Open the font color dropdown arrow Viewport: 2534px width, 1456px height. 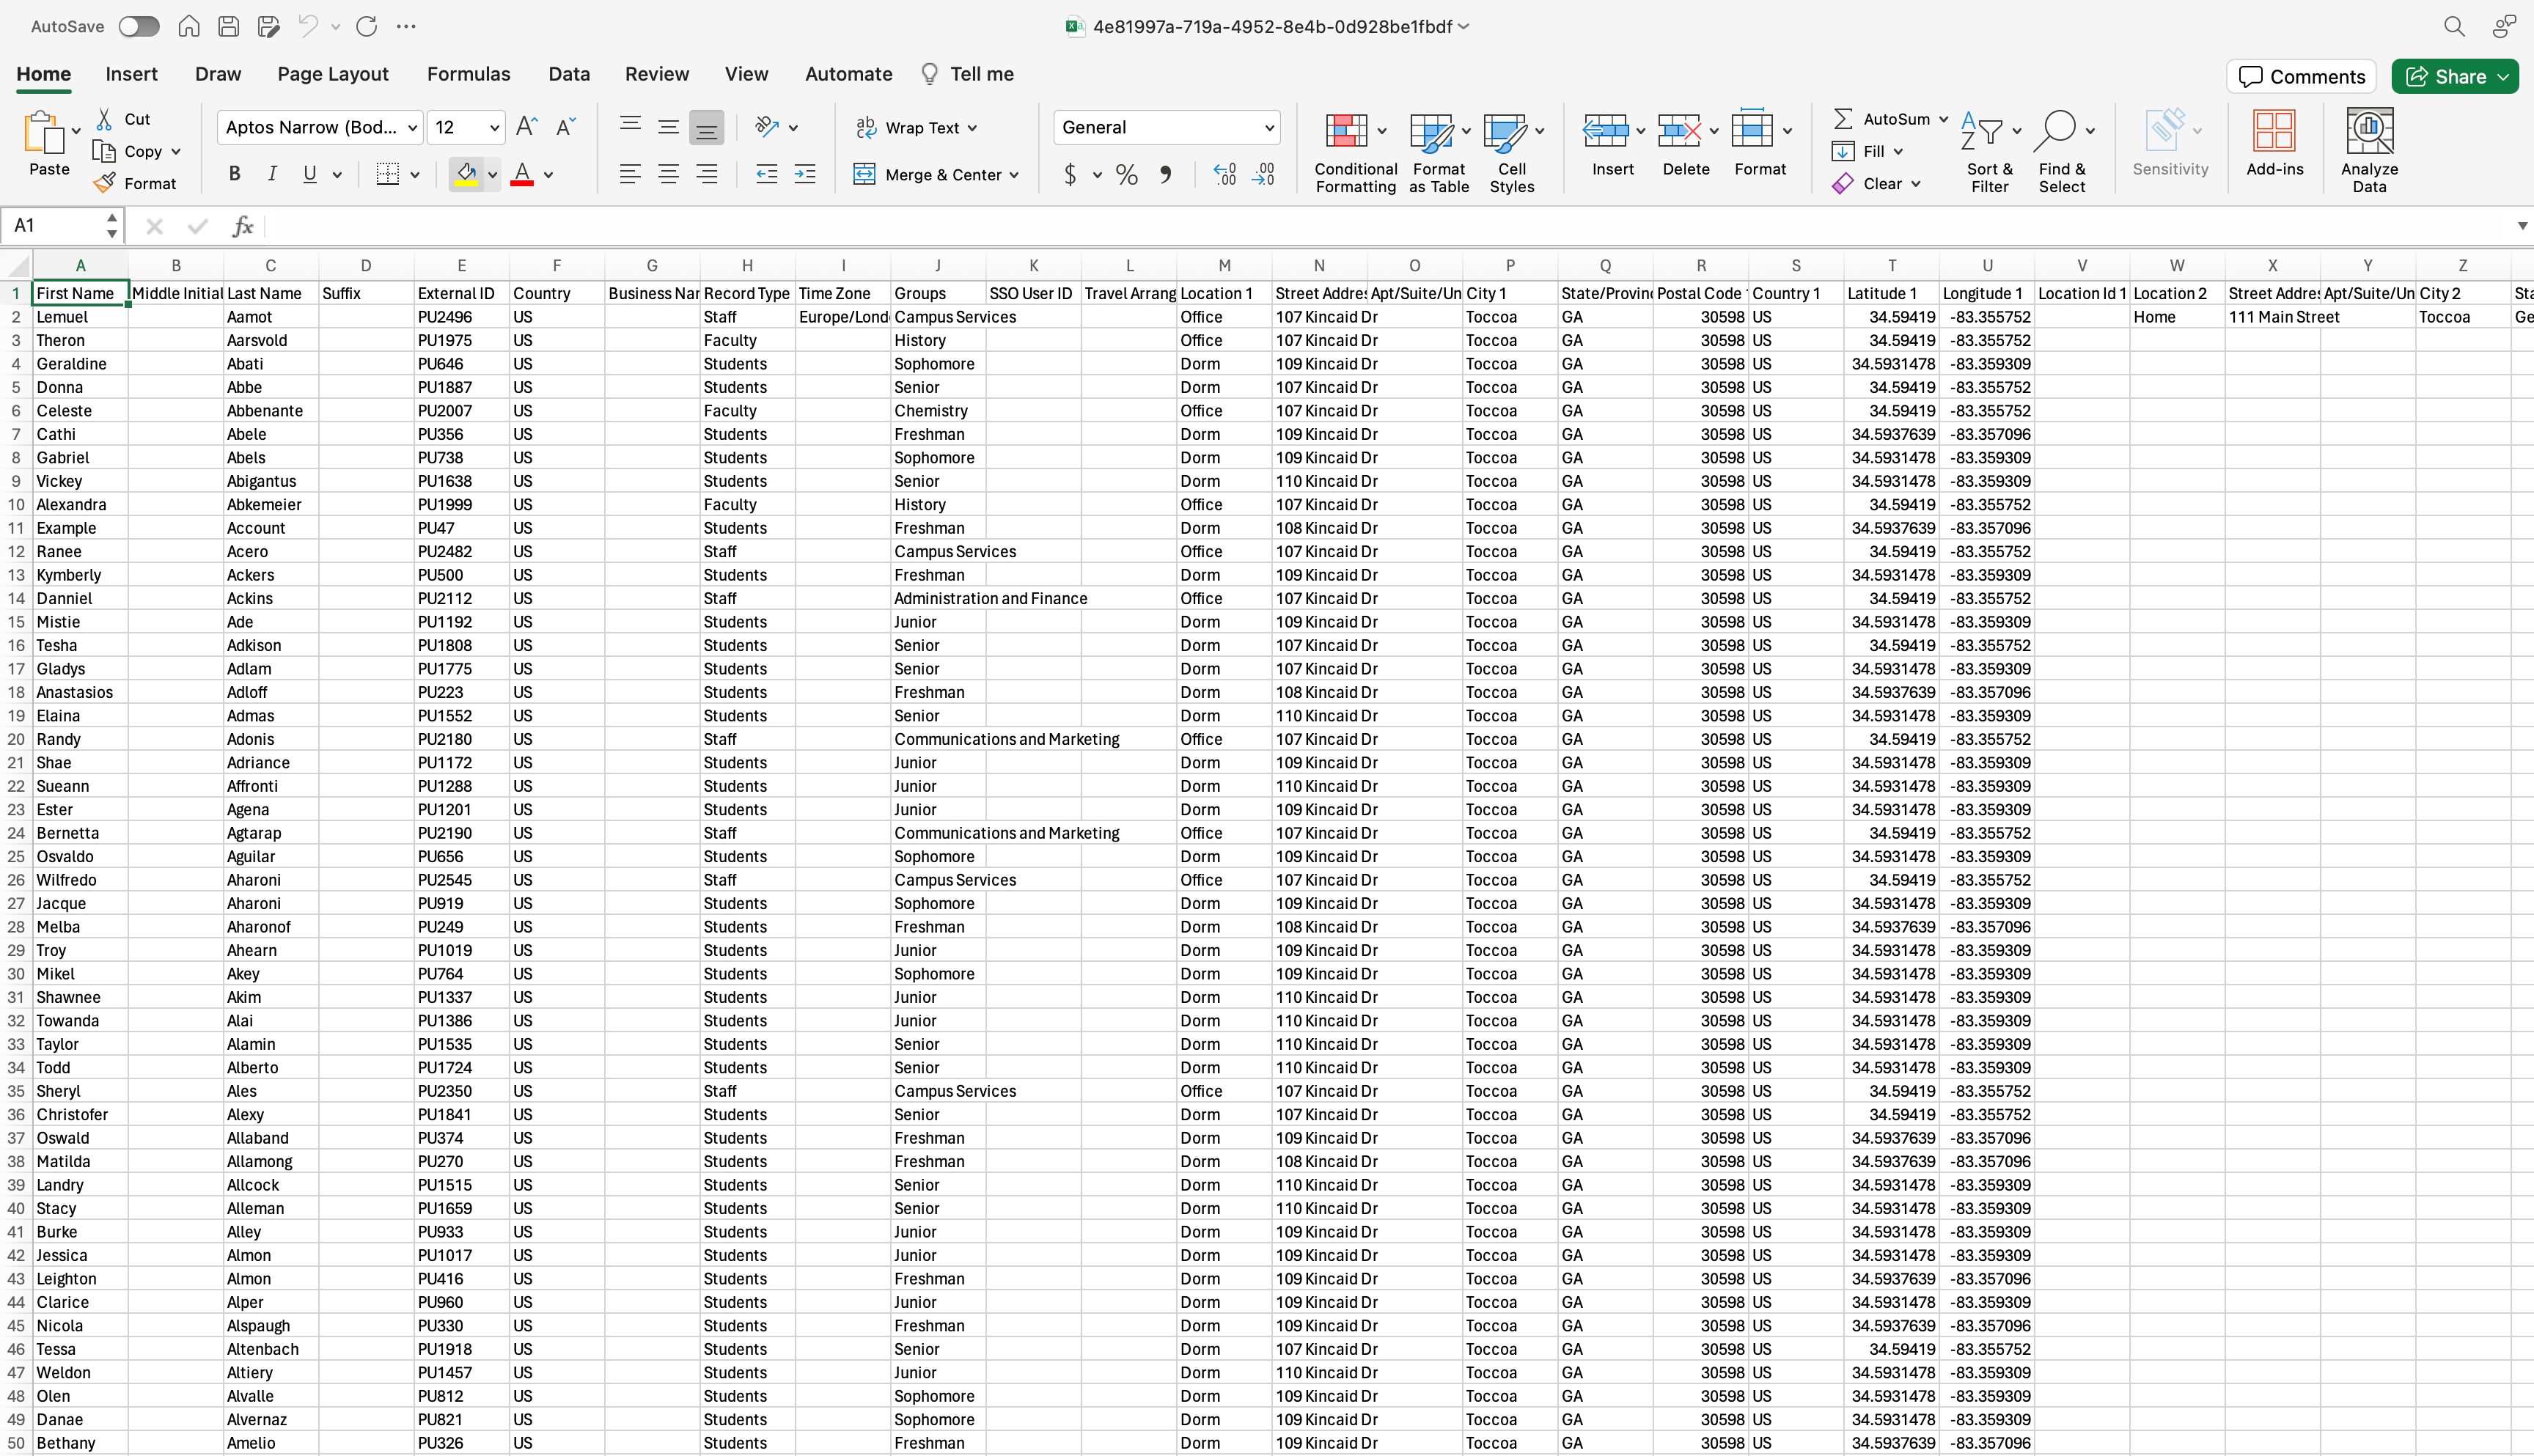point(548,175)
